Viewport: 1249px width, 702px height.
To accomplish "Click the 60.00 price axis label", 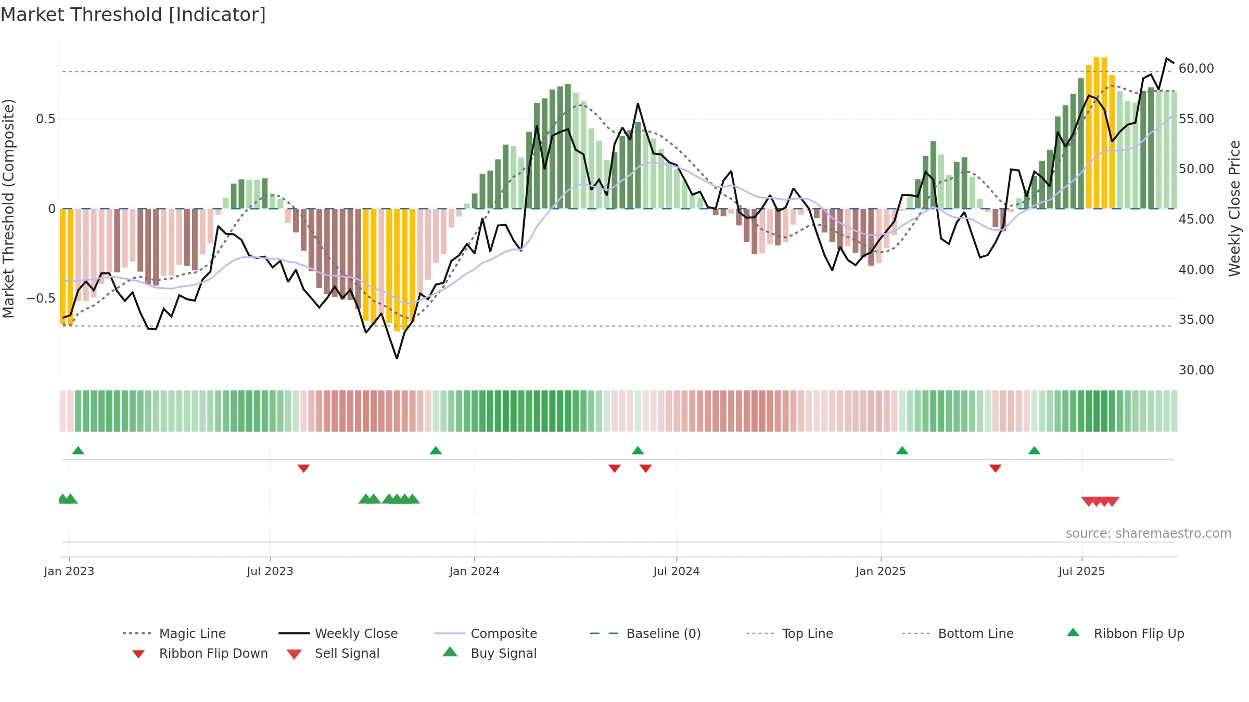I will [x=1196, y=69].
